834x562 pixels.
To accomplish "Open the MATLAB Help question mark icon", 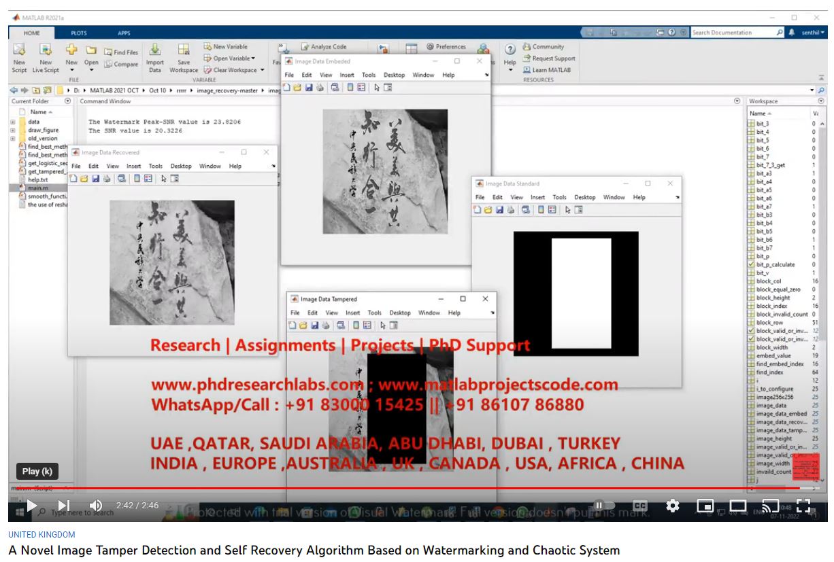I will [x=510, y=50].
